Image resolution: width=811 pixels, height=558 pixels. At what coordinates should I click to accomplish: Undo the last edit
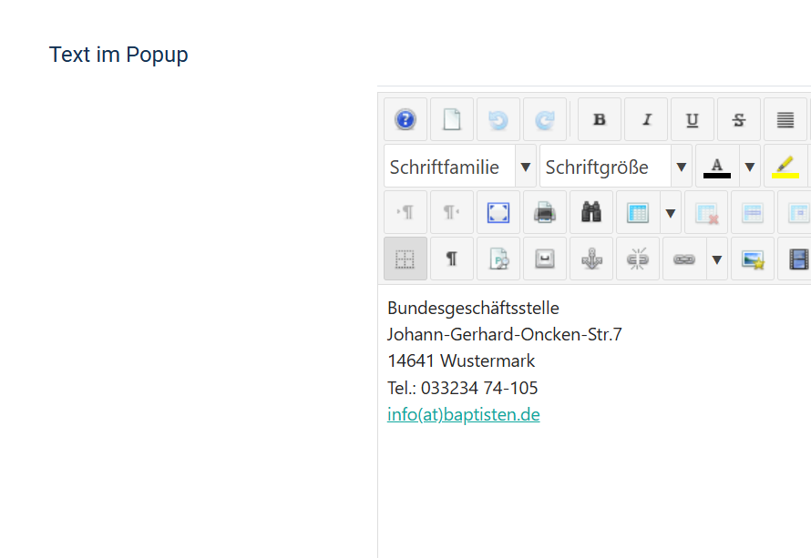498,119
